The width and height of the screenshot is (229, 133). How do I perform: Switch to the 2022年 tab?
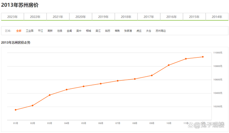[x=35, y=17]
